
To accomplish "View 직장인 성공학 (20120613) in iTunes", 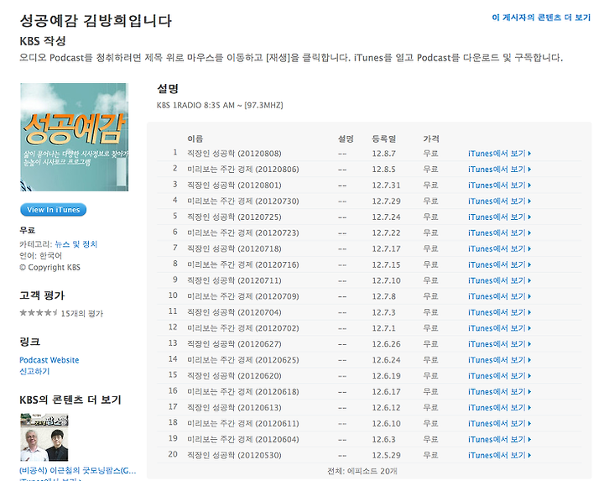I will [500, 407].
